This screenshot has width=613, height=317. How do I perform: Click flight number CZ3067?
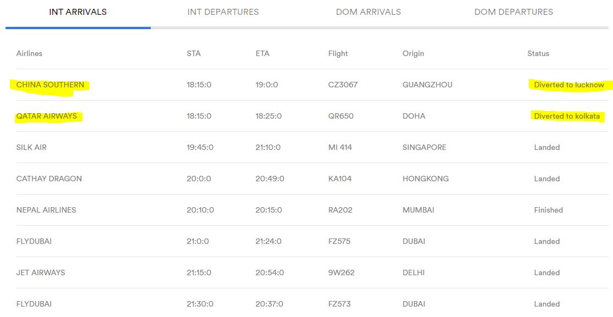343,85
